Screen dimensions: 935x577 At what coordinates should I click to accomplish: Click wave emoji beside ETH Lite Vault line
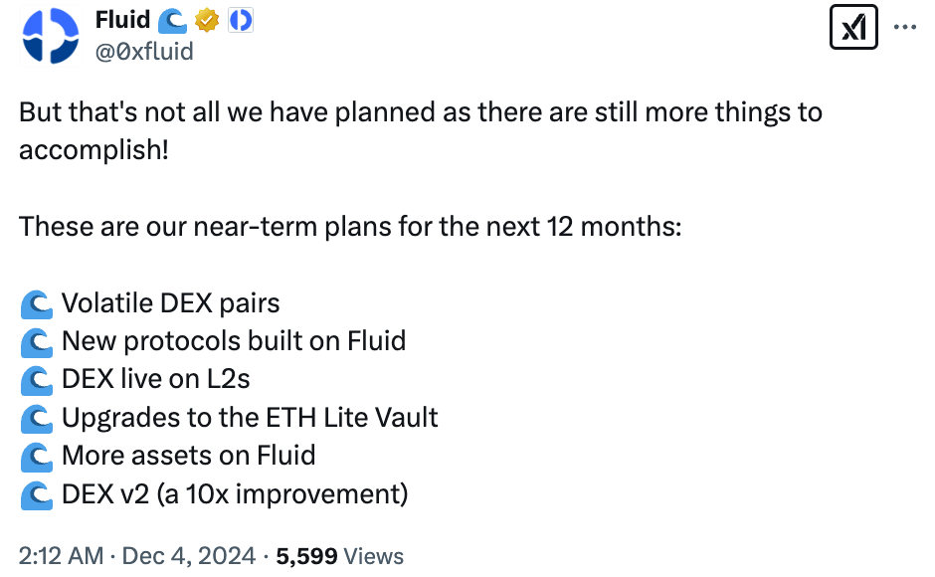click(x=36, y=418)
